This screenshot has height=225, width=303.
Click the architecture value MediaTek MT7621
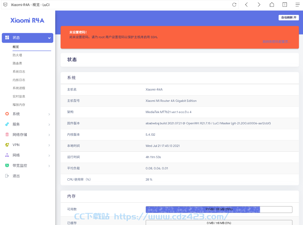click(x=169, y=112)
